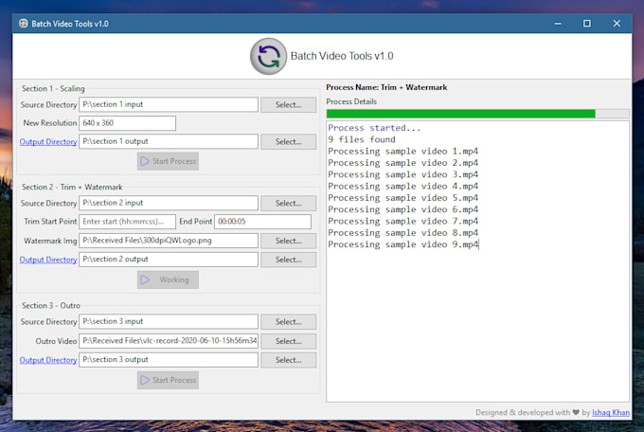Click the 'Process Name: Trim + Watermark' label
Image resolution: width=644 pixels, height=432 pixels.
(x=386, y=87)
